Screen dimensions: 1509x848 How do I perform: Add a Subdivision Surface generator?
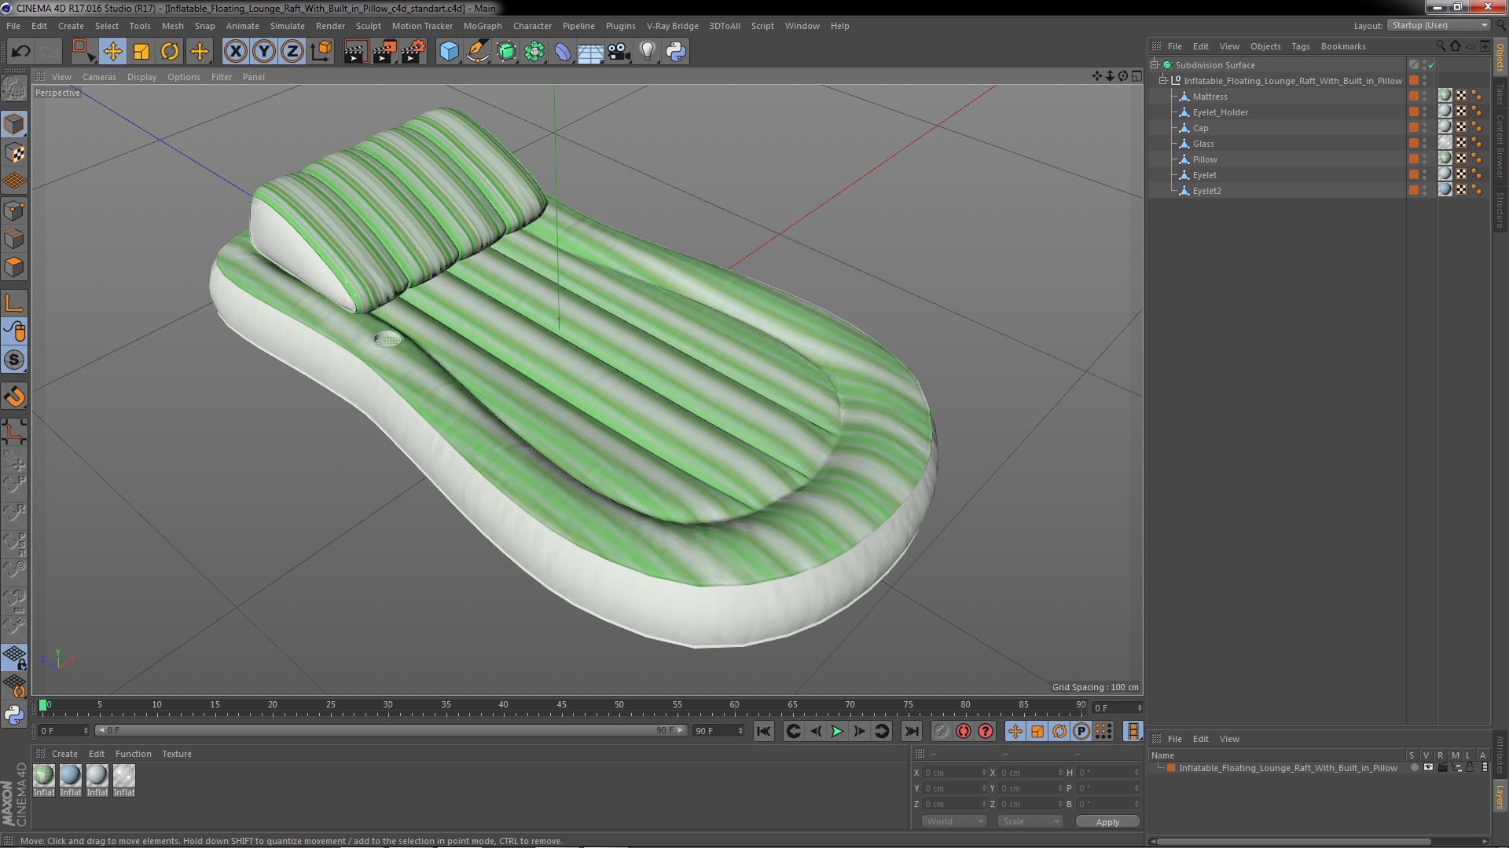pos(506,52)
